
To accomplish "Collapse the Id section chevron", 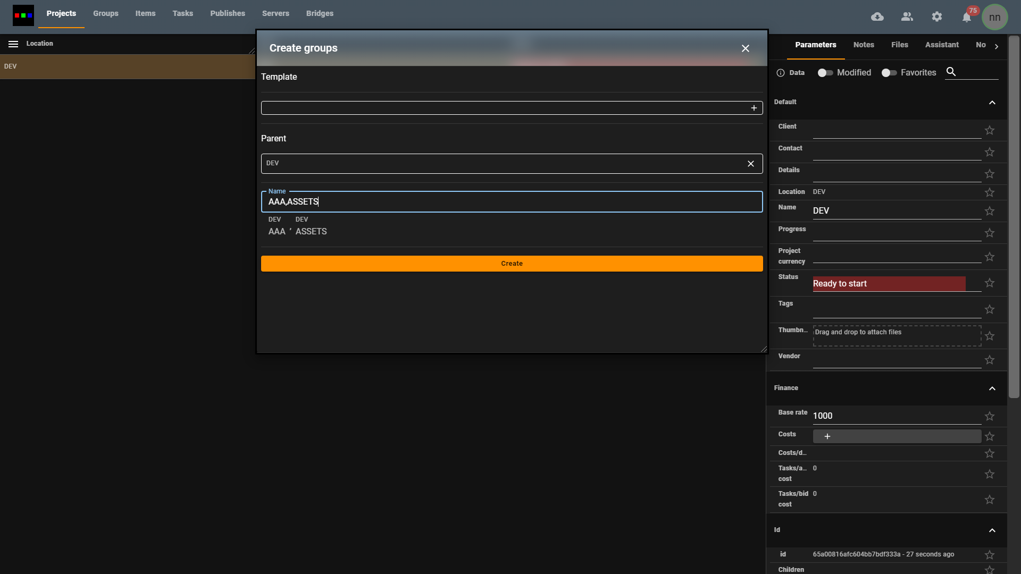I will pyautogui.click(x=992, y=530).
